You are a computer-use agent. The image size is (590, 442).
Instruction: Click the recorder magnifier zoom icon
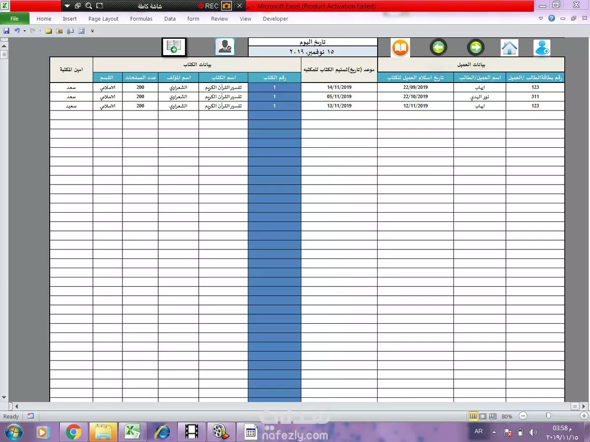tap(88, 6)
